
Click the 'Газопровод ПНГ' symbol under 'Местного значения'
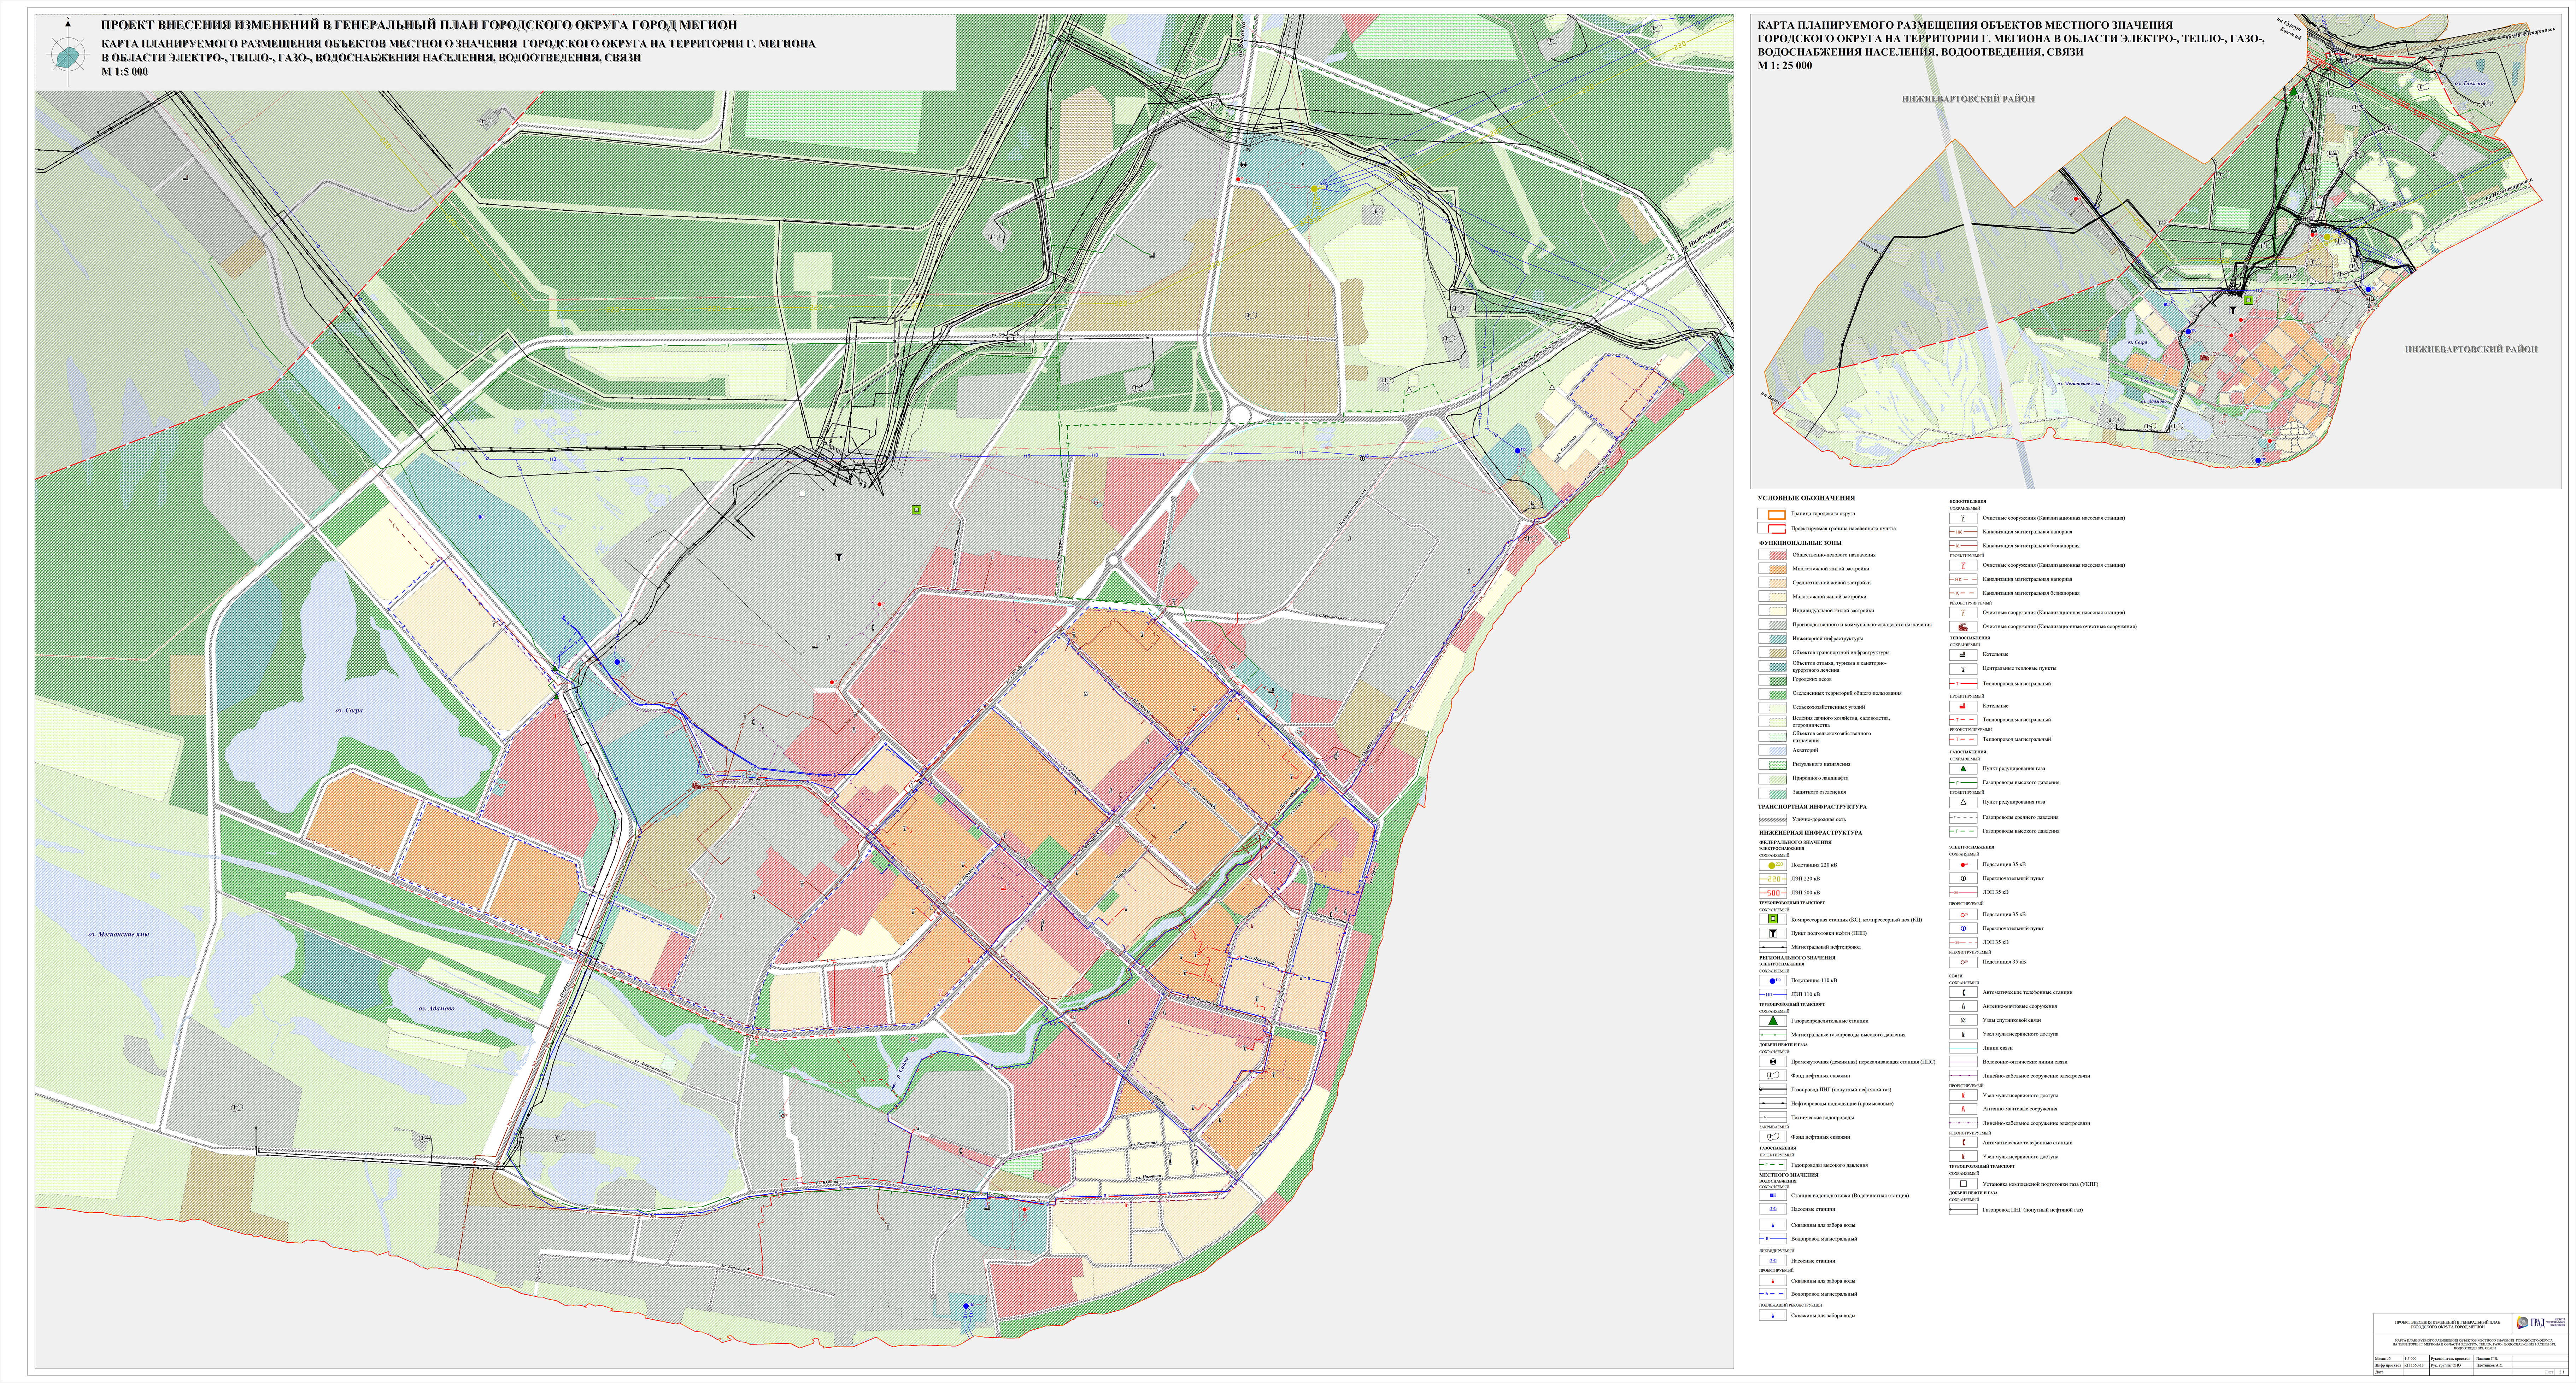pos(1963,1210)
